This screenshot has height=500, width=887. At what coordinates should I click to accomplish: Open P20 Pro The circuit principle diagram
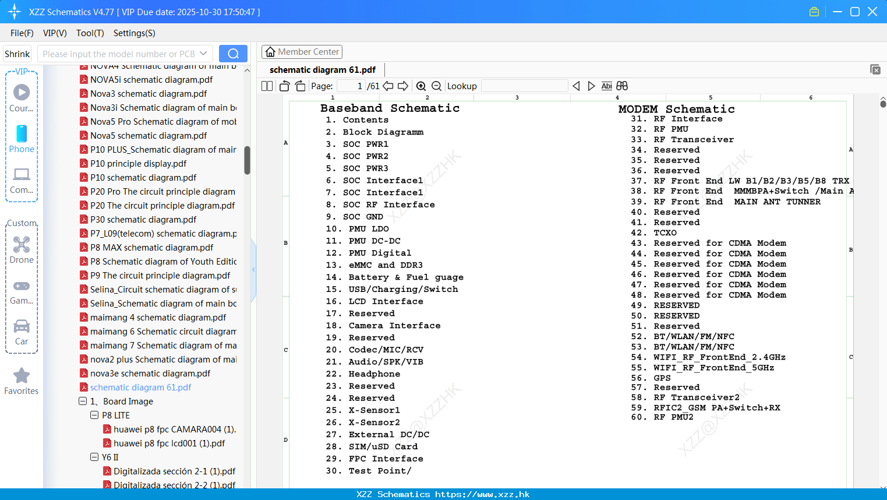[162, 191]
